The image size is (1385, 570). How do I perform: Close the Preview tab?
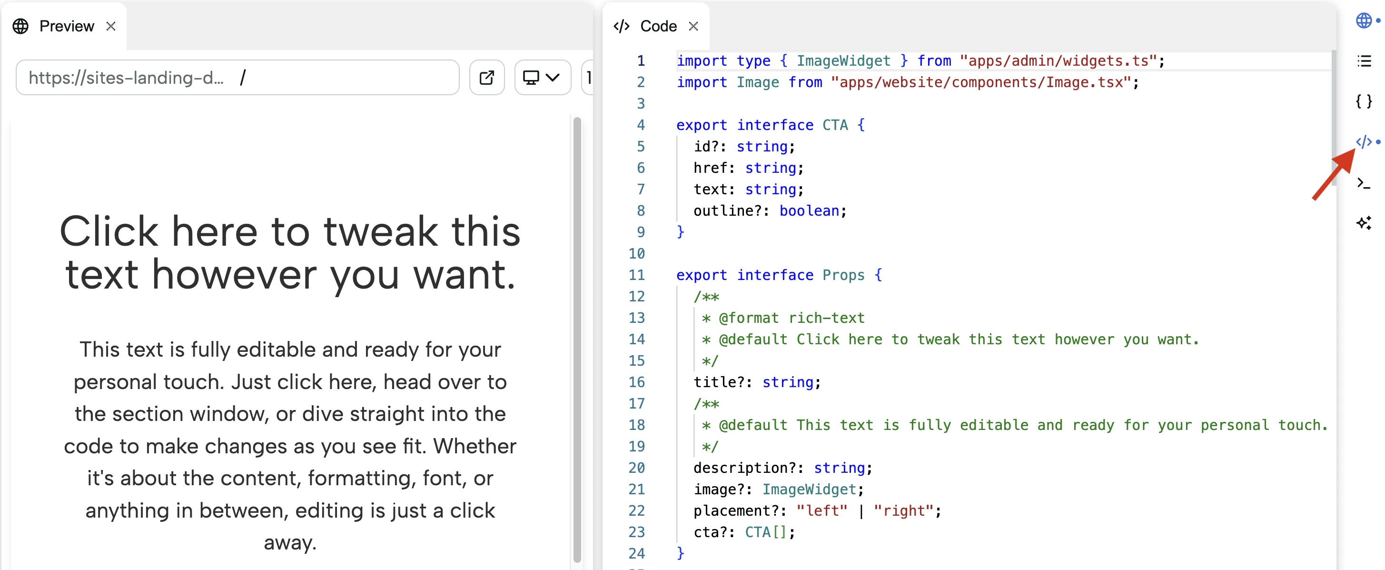(x=111, y=26)
